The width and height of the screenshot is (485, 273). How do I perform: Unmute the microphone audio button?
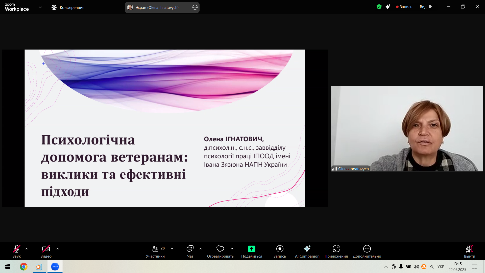point(17,249)
